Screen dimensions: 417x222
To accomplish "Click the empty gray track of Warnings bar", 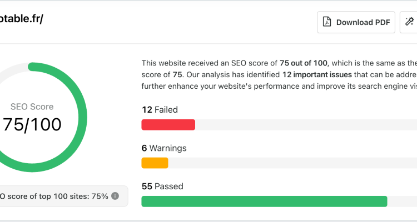I will [292, 163].
